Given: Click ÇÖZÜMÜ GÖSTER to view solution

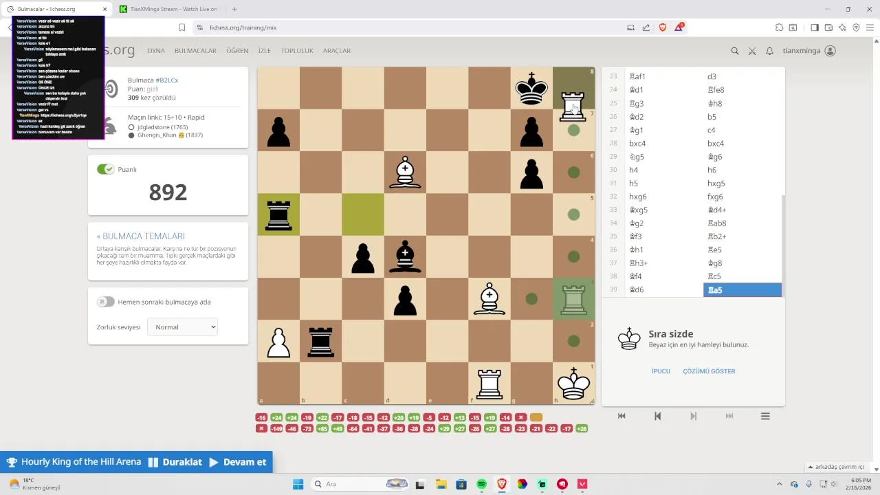Looking at the screenshot, I should pos(709,371).
